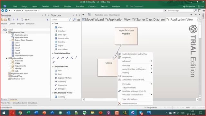Switch to the Starter Class Diagram tab
206x116 pixels.
(148, 20)
